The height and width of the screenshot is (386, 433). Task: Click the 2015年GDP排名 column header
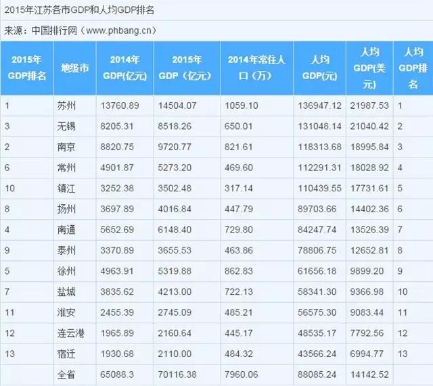pos(27,68)
